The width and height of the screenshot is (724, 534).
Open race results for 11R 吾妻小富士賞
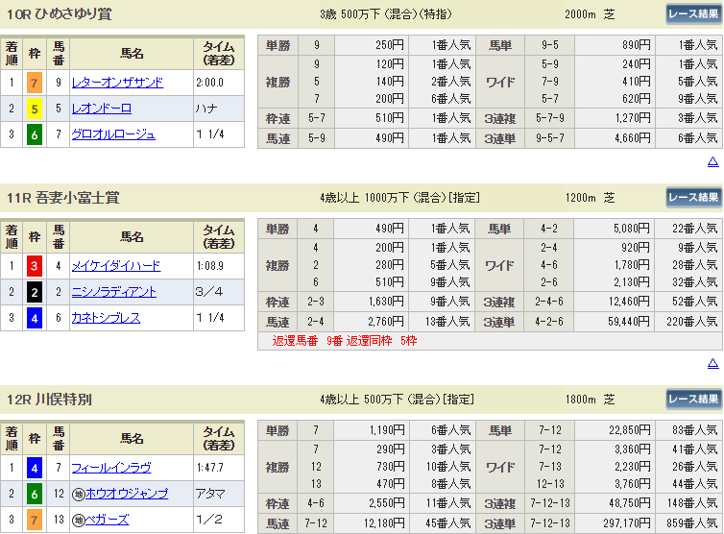(x=693, y=197)
